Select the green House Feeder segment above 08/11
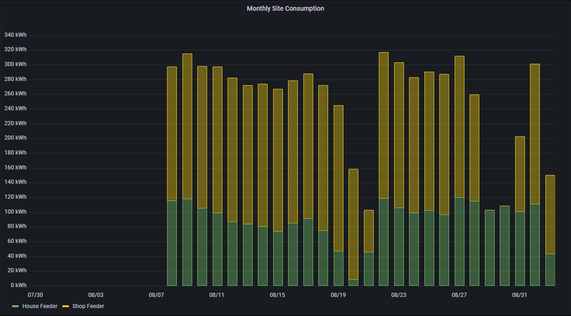571x316 pixels. pyautogui.click(x=217, y=249)
